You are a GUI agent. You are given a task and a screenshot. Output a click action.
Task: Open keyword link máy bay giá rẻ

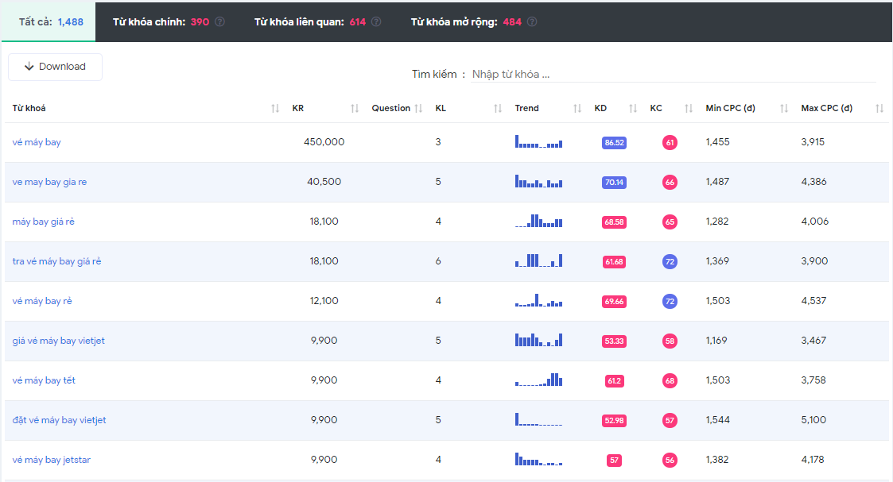pos(43,222)
